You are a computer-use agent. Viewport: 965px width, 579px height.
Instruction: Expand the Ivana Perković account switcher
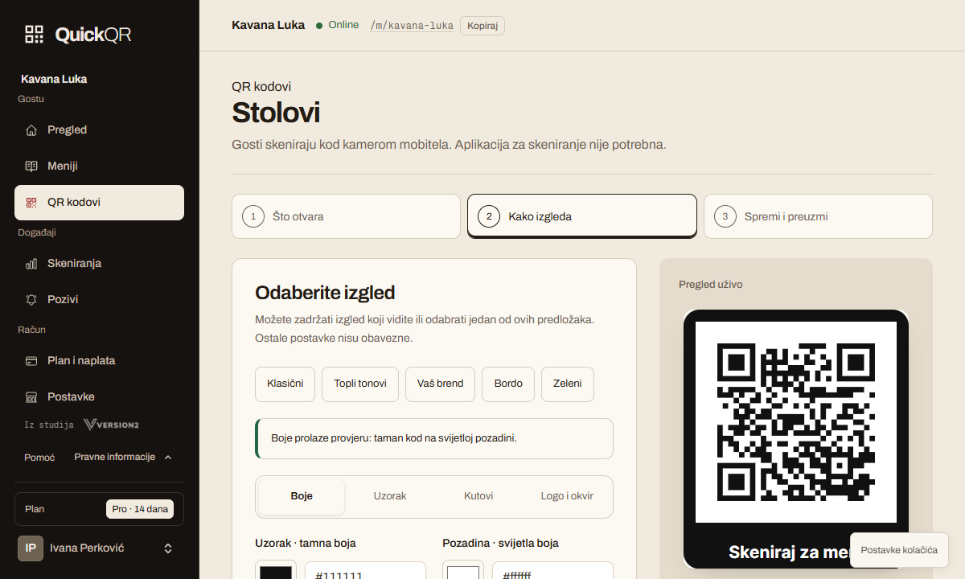click(168, 548)
